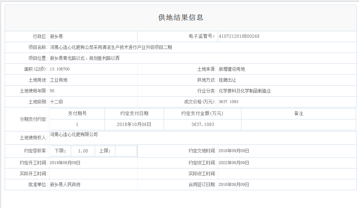Click the land user 河南心连心化肥有限公司

[x=74, y=134]
